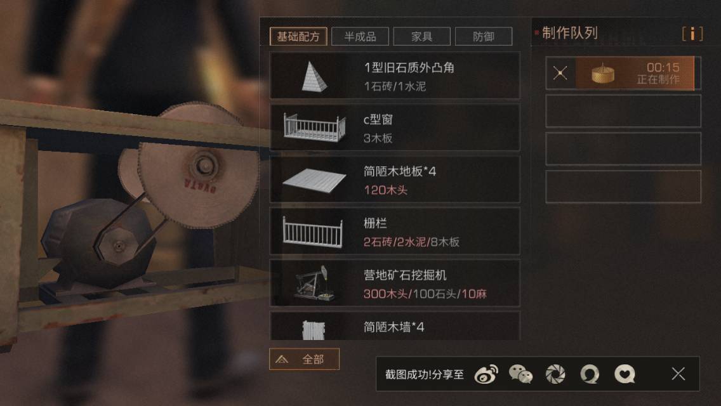Select 简陋木地板*4 recipe
Image resolution: width=721 pixels, height=406 pixels.
[x=395, y=180]
